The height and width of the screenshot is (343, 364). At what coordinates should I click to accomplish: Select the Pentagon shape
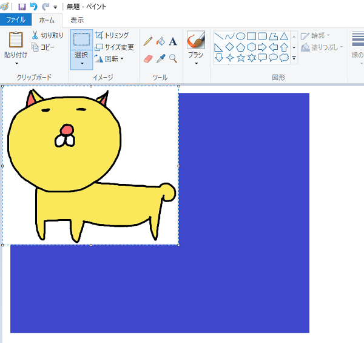(240, 47)
